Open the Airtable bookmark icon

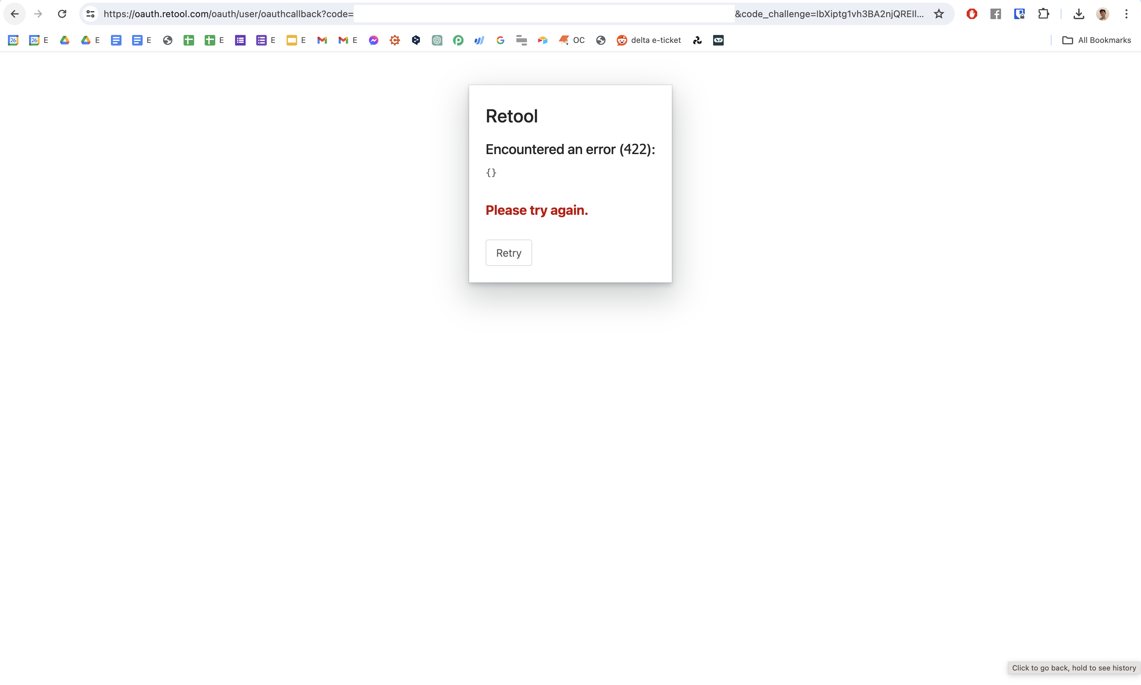[x=542, y=40]
